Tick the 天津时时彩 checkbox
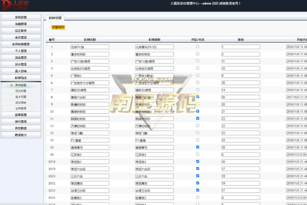This screenshot has height=205, width=307. coord(198,125)
